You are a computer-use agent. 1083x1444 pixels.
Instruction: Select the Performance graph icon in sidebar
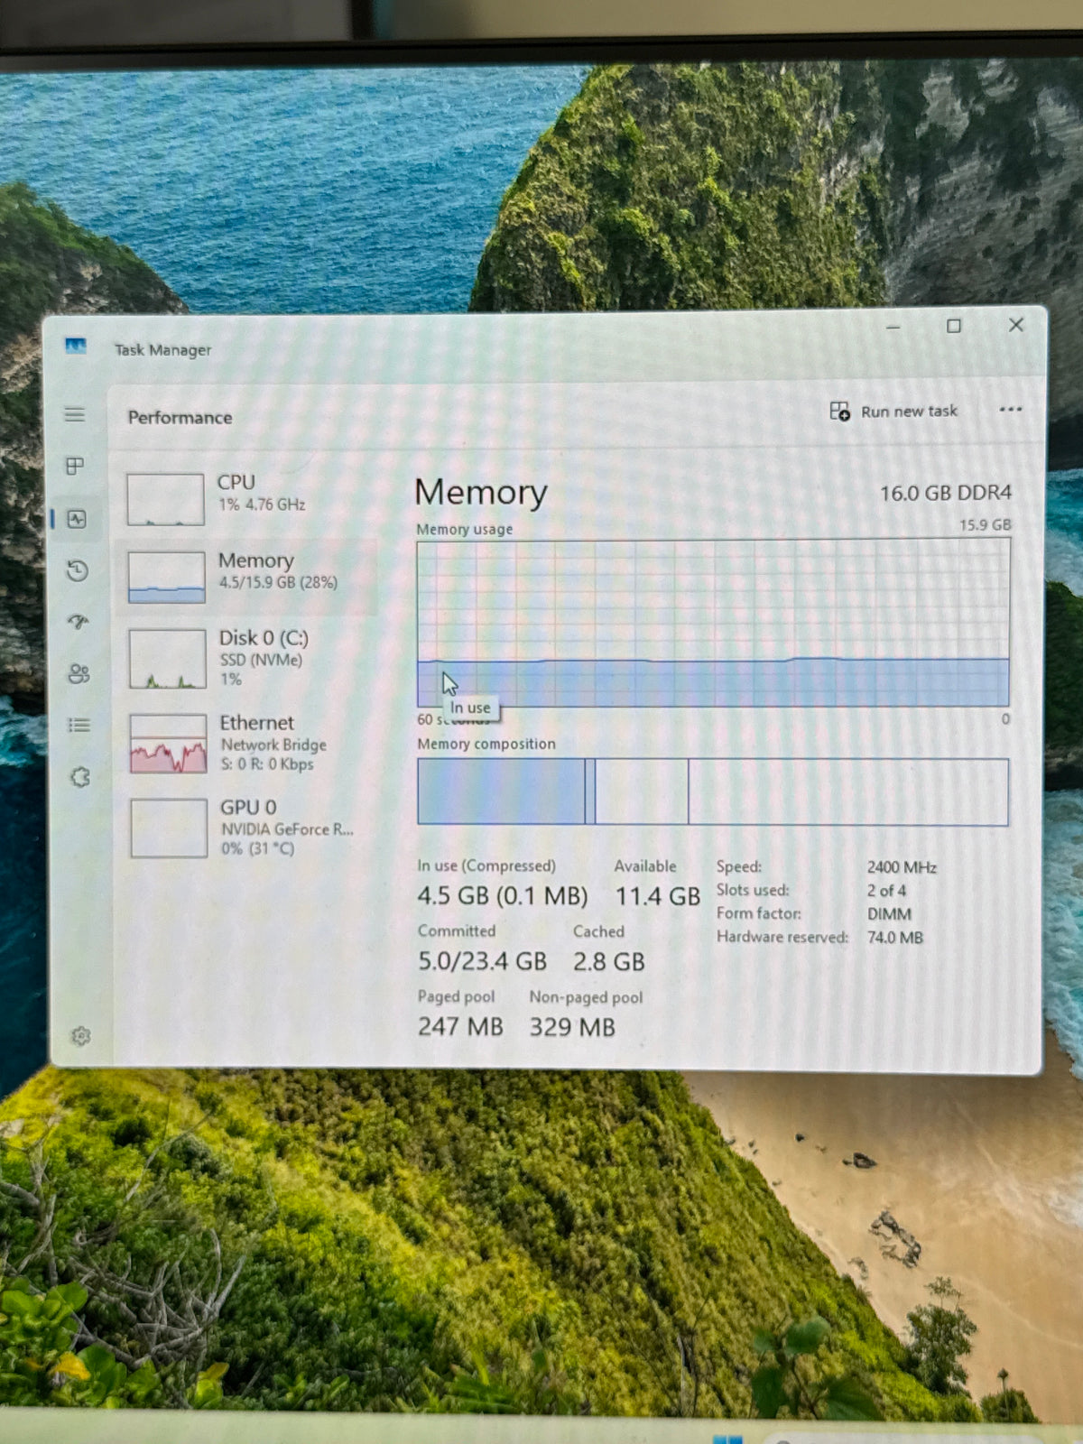point(77,519)
